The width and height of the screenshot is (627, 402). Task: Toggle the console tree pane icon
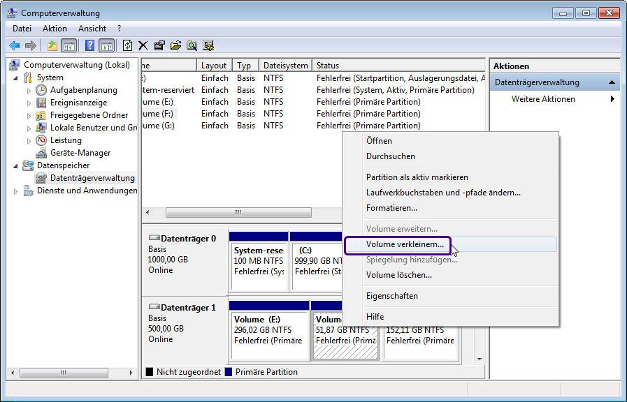coord(69,45)
